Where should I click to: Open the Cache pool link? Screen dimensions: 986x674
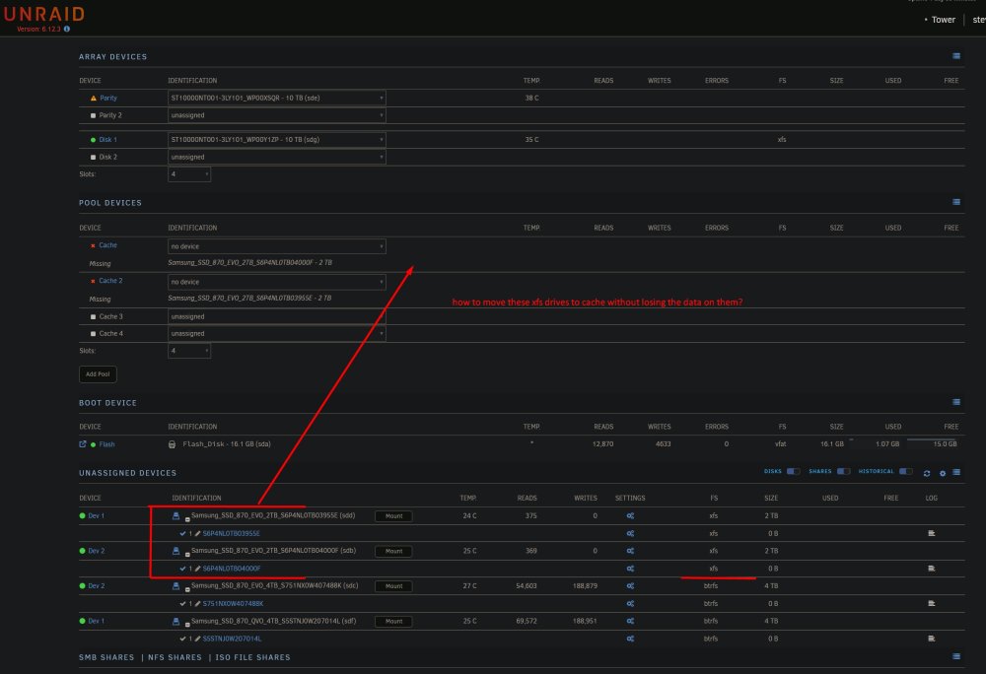(107, 245)
